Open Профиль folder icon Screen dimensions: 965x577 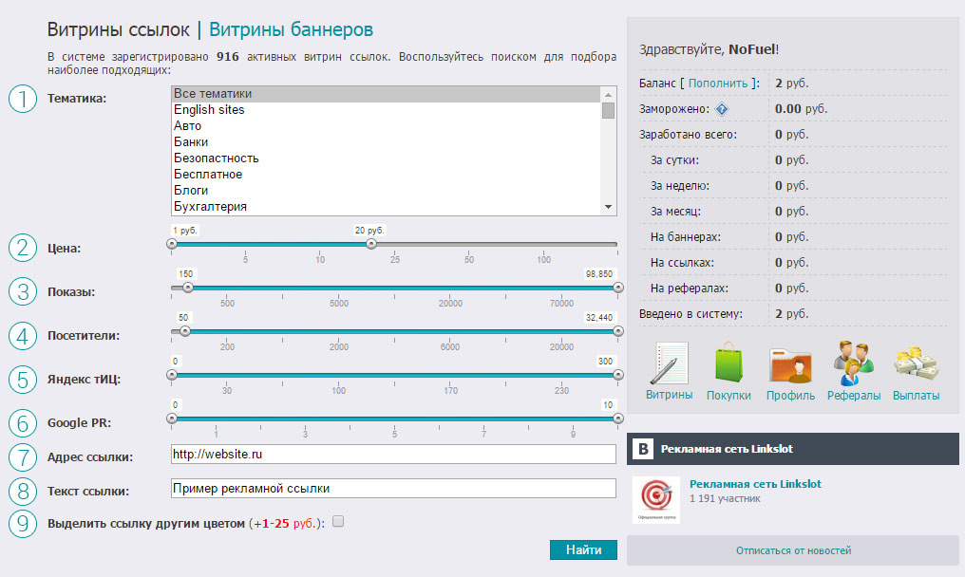coord(789,363)
